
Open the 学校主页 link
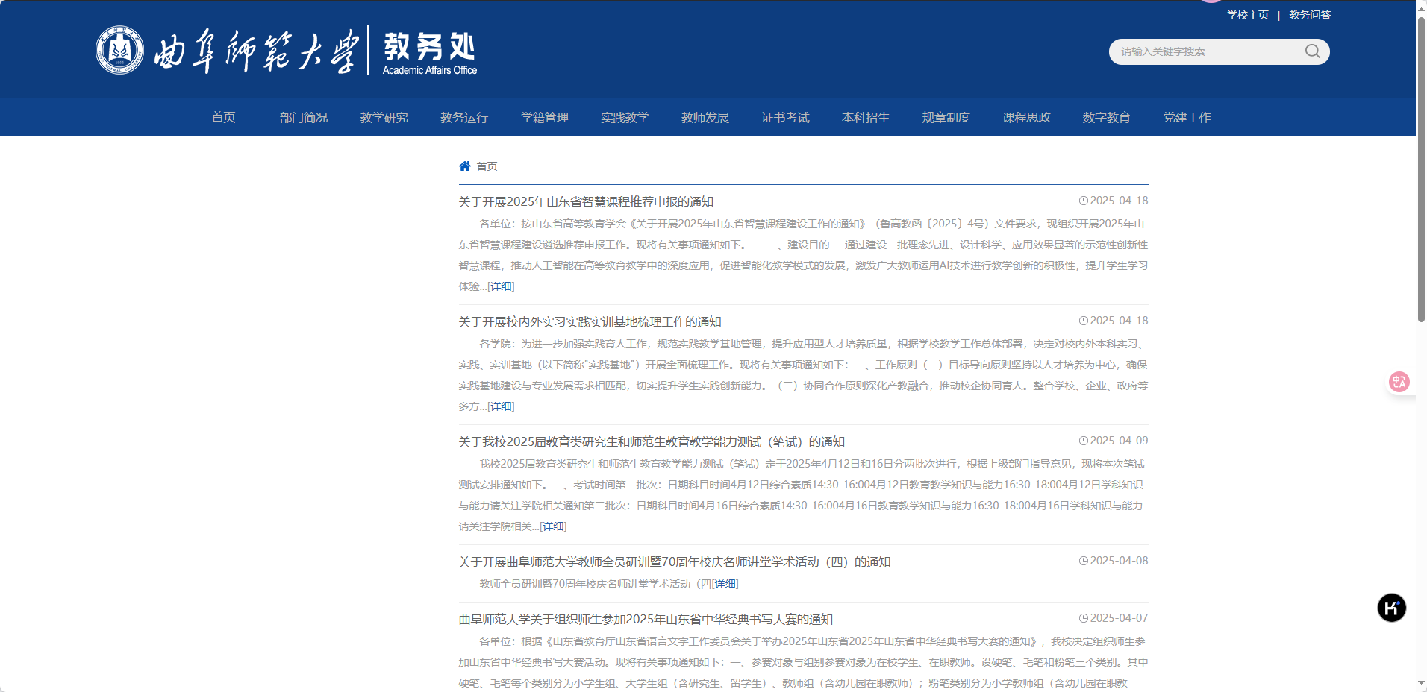pos(1247,14)
